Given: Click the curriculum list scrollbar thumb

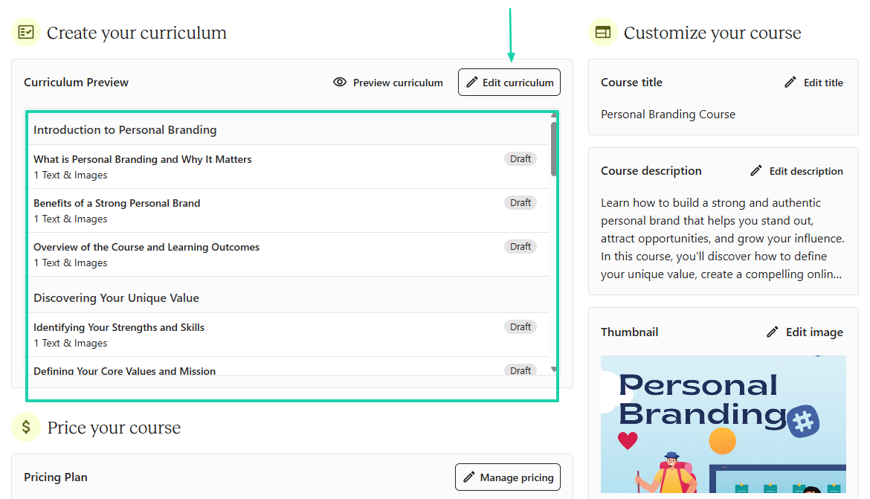Looking at the screenshot, I should [554, 149].
